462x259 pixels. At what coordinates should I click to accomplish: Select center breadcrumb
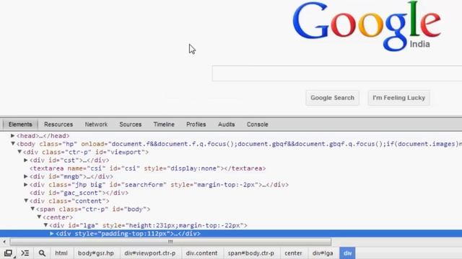pyautogui.click(x=293, y=253)
